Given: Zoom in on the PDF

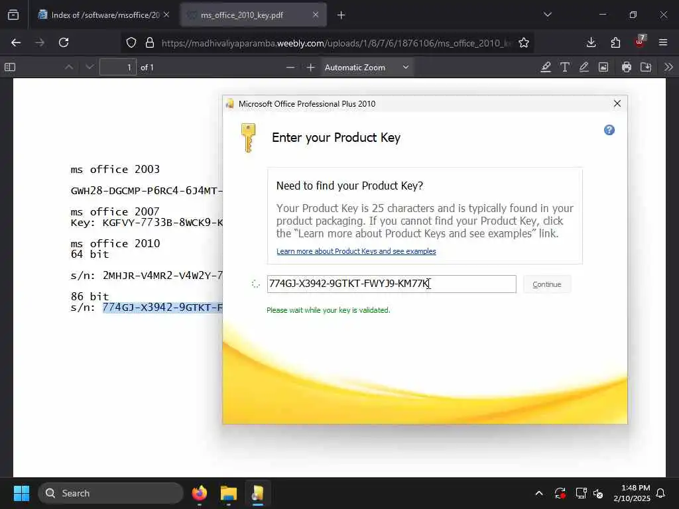Looking at the screenshot, I should click(x=310, y=67).
